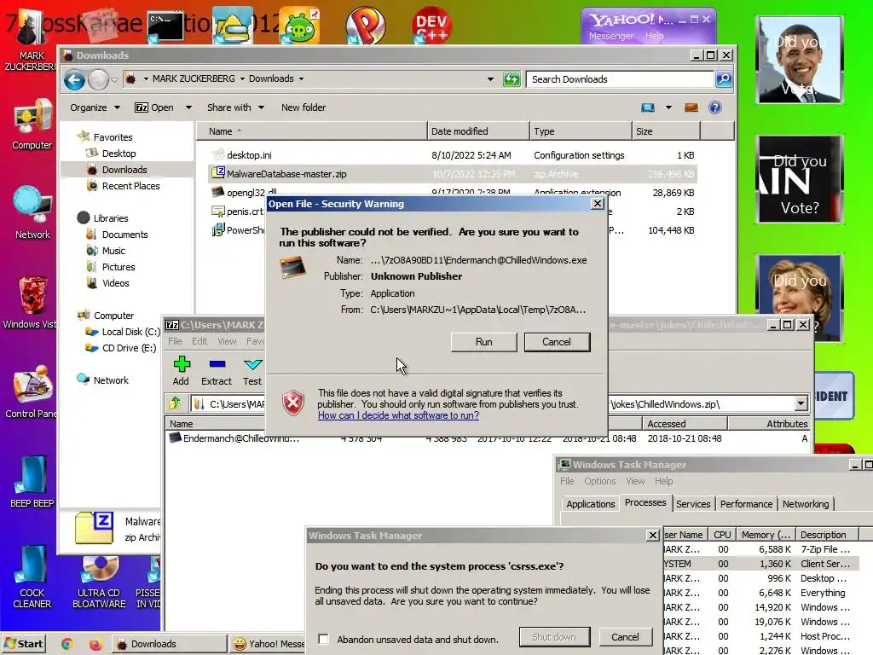Sort processes by the CPU column
873x655 pixels.
coord(722,535)
